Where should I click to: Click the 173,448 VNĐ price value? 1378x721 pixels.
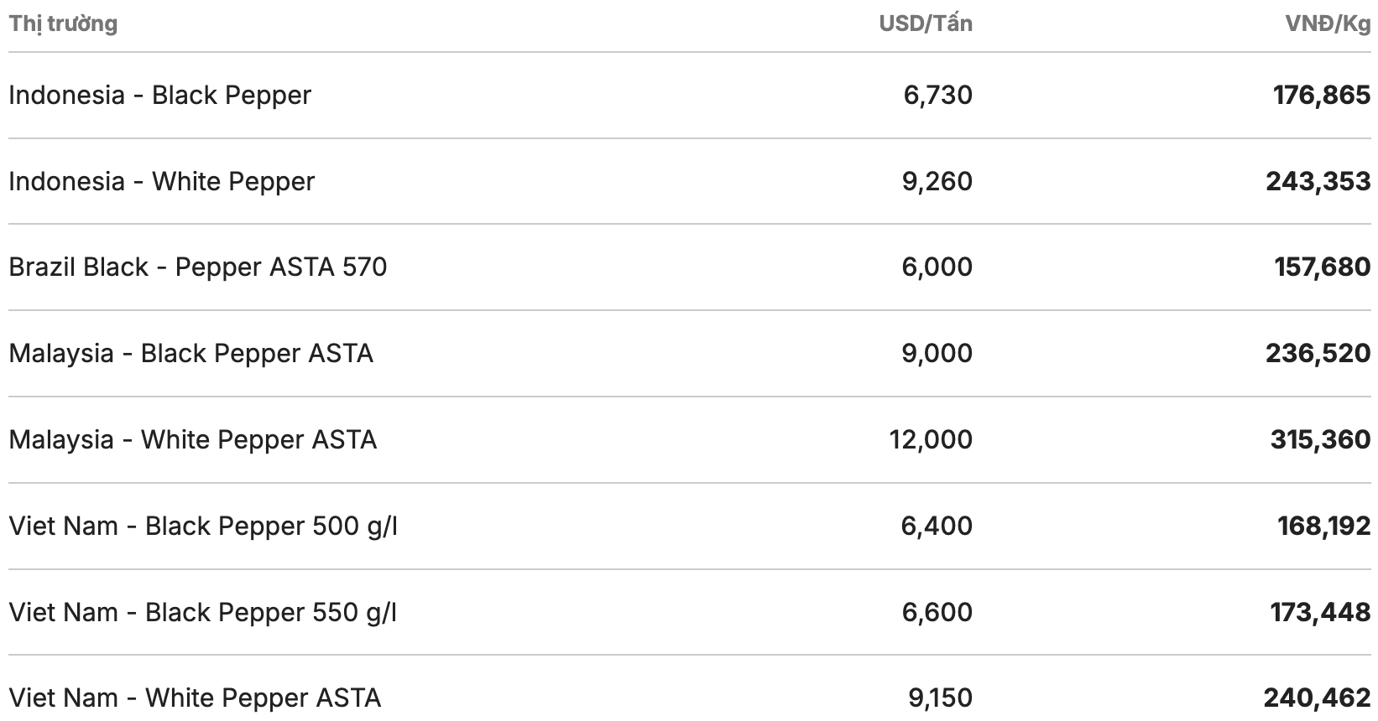(1320, 612)
